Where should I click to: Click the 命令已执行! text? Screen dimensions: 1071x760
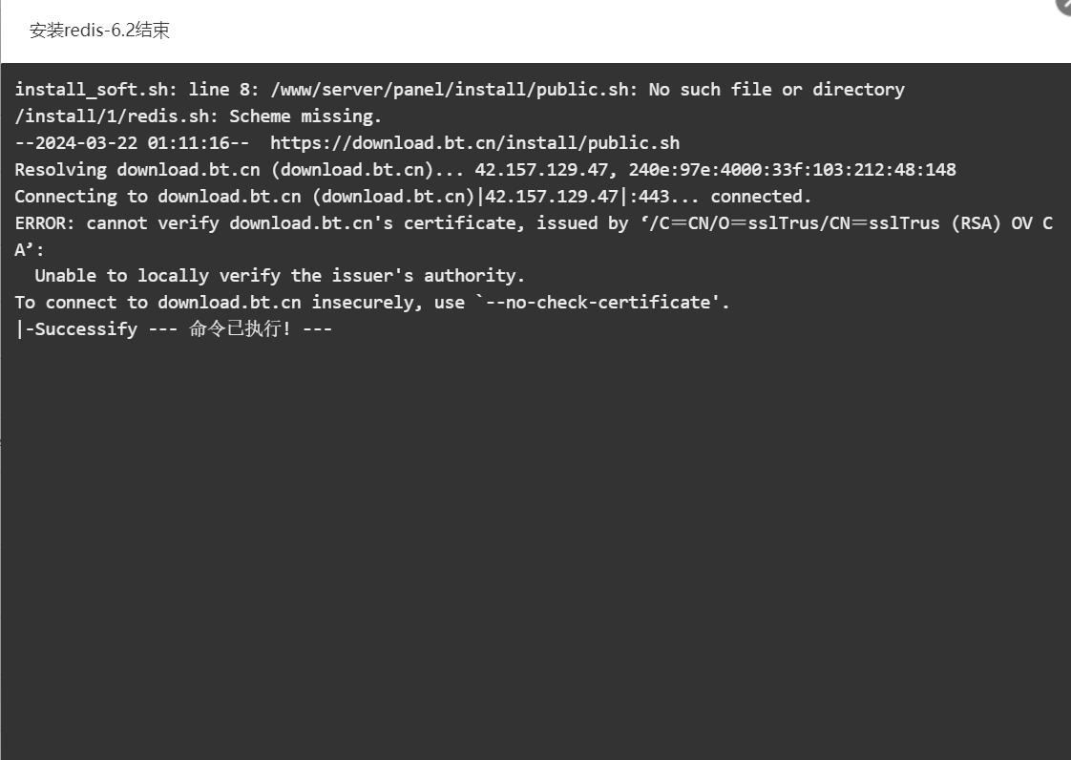coord(240,328)
